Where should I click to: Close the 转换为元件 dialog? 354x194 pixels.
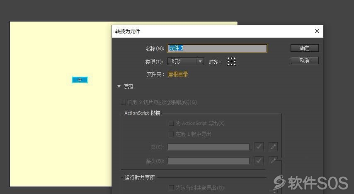click(x=317, y=31)
